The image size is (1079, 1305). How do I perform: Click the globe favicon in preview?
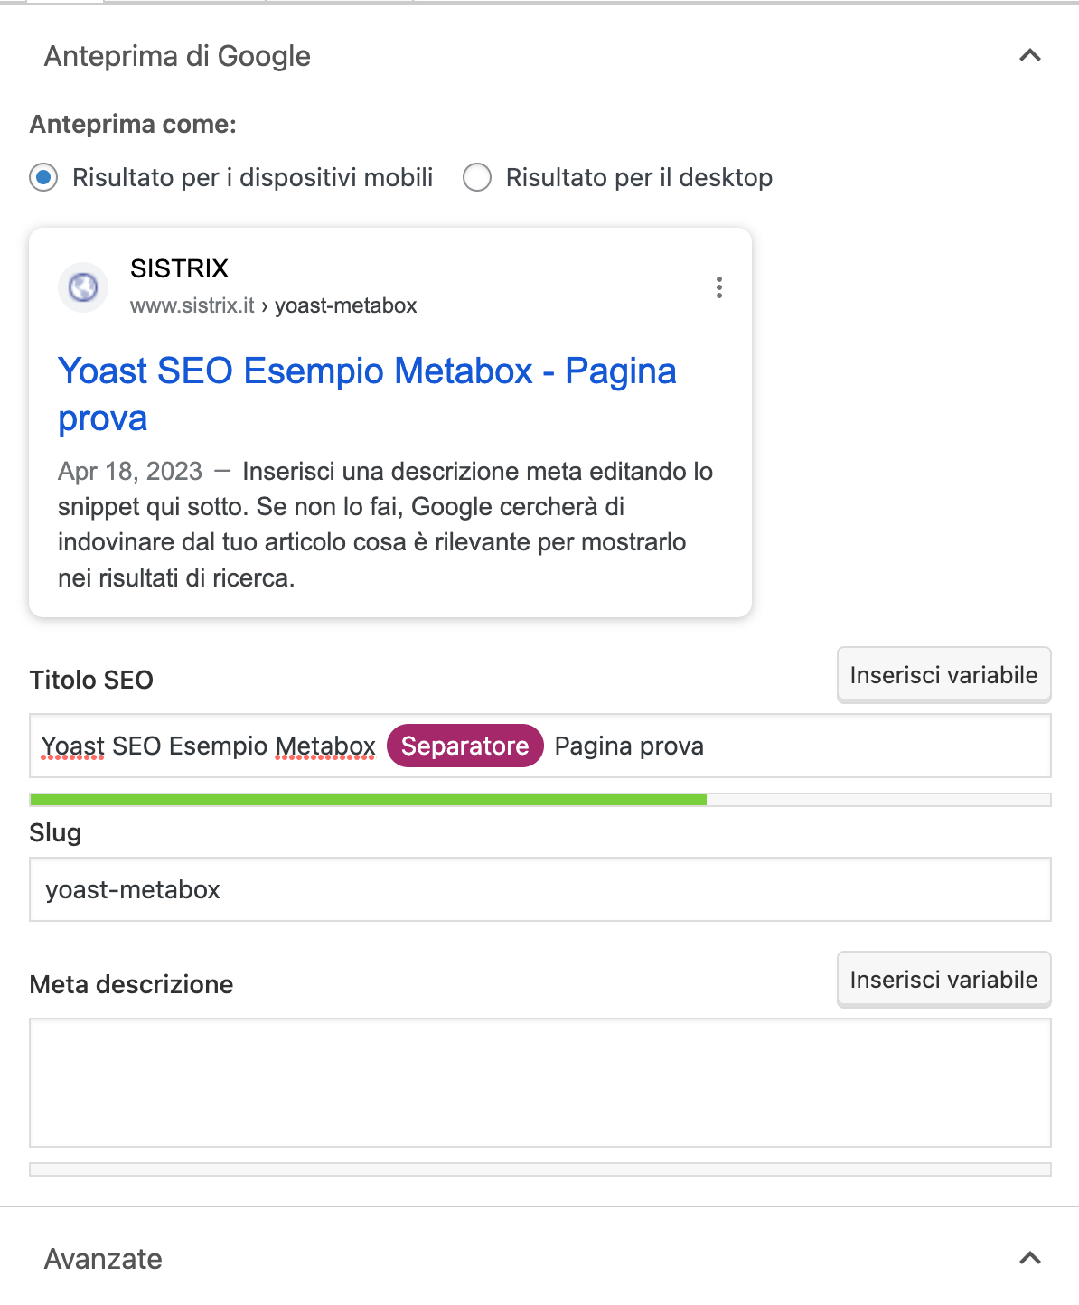[83, 287]
